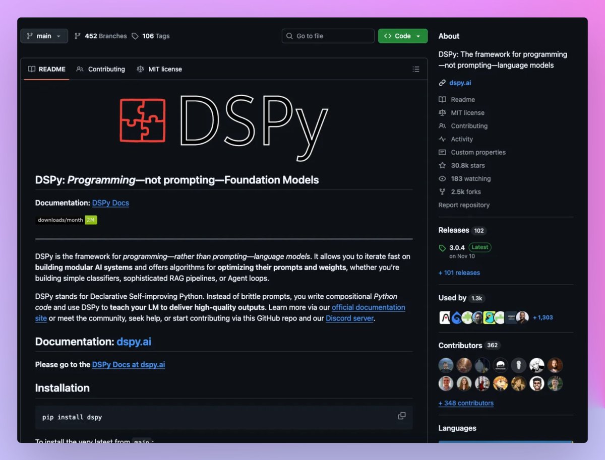Screen dimensions: 605x460
Task: Switch to the Contributing tab
Action: click(x=101, y=69)
